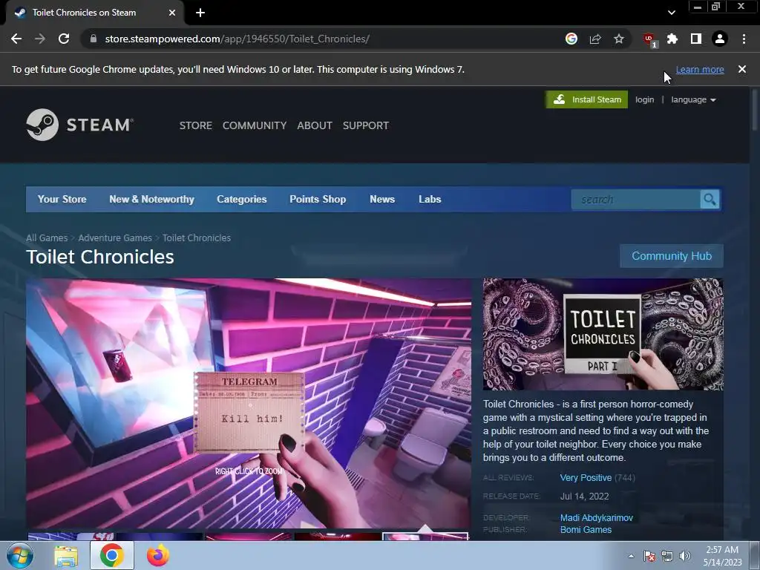Bookmark this page with star icon
This screenshot has height=570, width=760.
pos(619,39)
